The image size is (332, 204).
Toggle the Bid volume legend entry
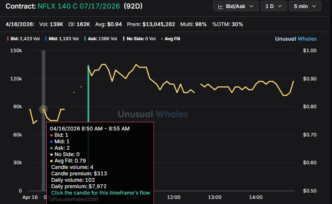[x=23, y=38]
